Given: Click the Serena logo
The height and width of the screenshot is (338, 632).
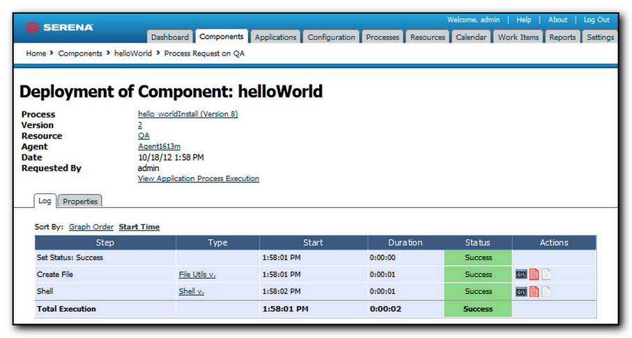Looking at the screenshot, I should (x=59, y=27).
